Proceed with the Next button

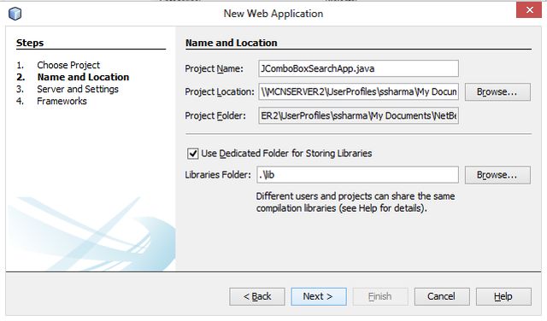(x=319, y=296)
